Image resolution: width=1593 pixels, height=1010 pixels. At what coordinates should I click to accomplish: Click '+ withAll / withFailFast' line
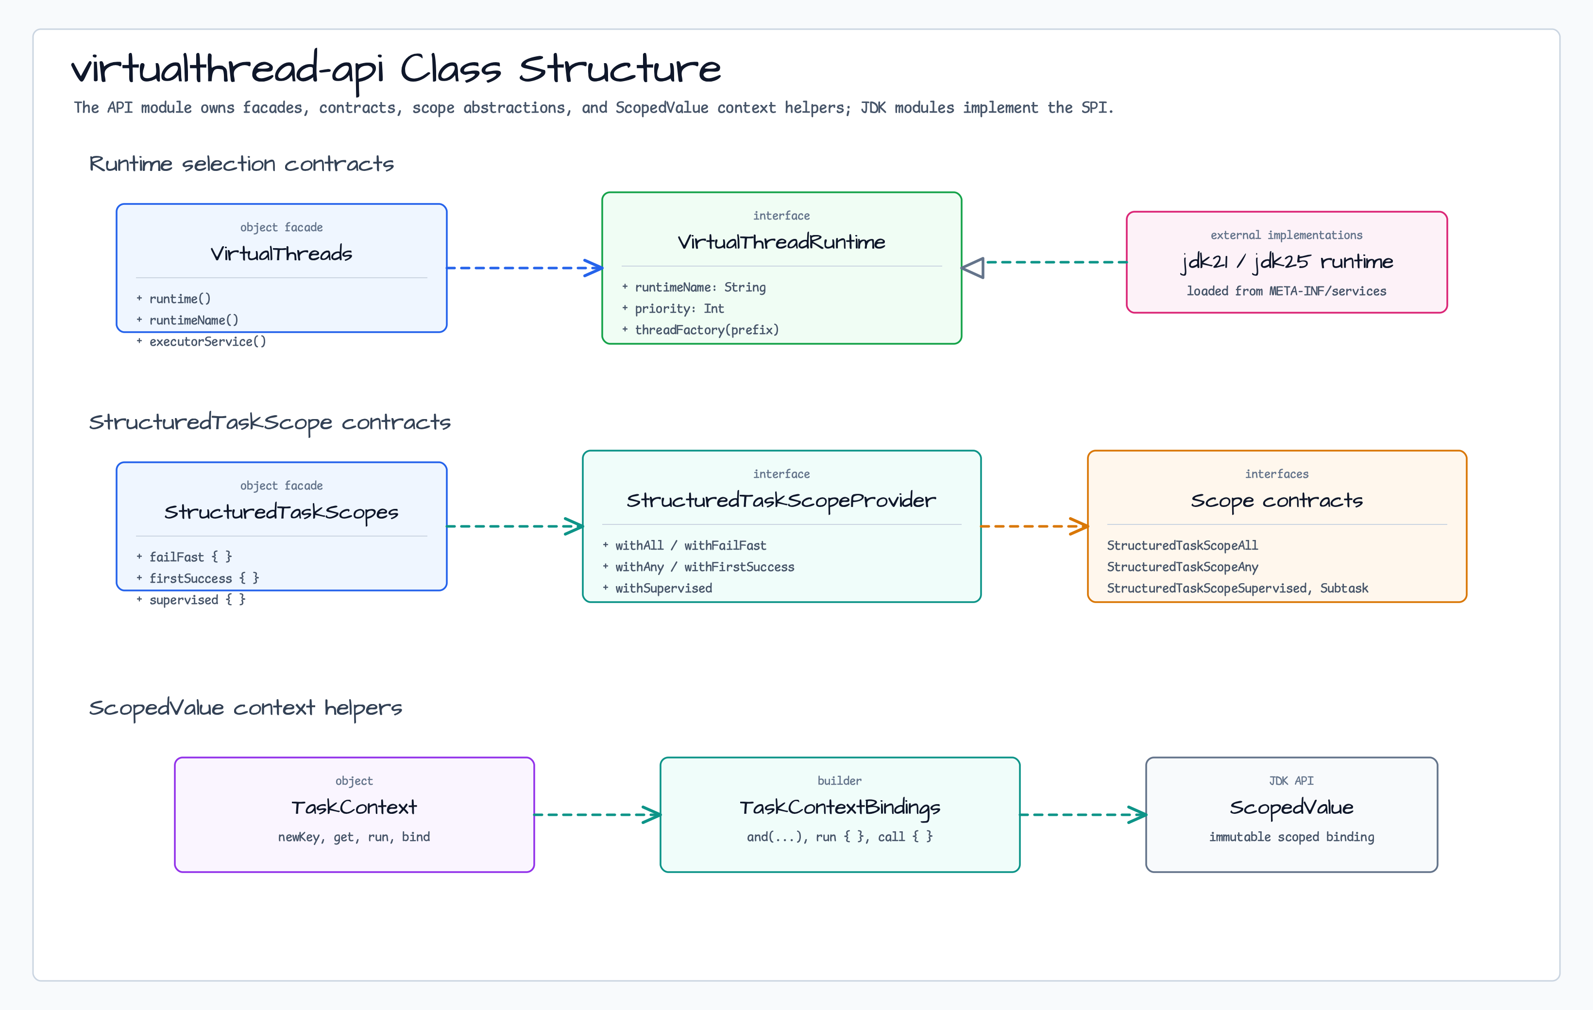(x=684, y=546)
